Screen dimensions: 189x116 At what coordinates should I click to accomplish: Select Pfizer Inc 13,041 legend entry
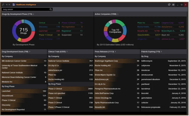pos(148,23)
